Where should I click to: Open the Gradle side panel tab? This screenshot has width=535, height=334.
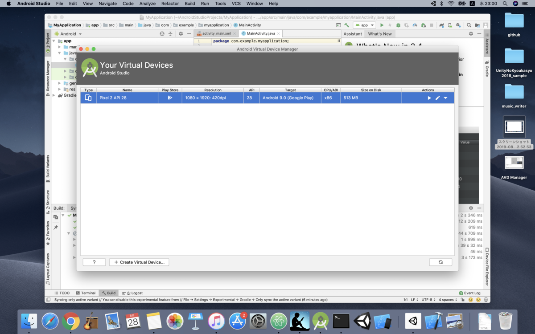coord(487,69)
